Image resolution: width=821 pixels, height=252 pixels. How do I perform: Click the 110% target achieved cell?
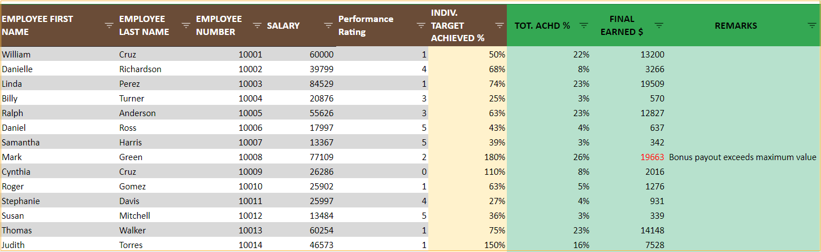click(x=467, y=172)
